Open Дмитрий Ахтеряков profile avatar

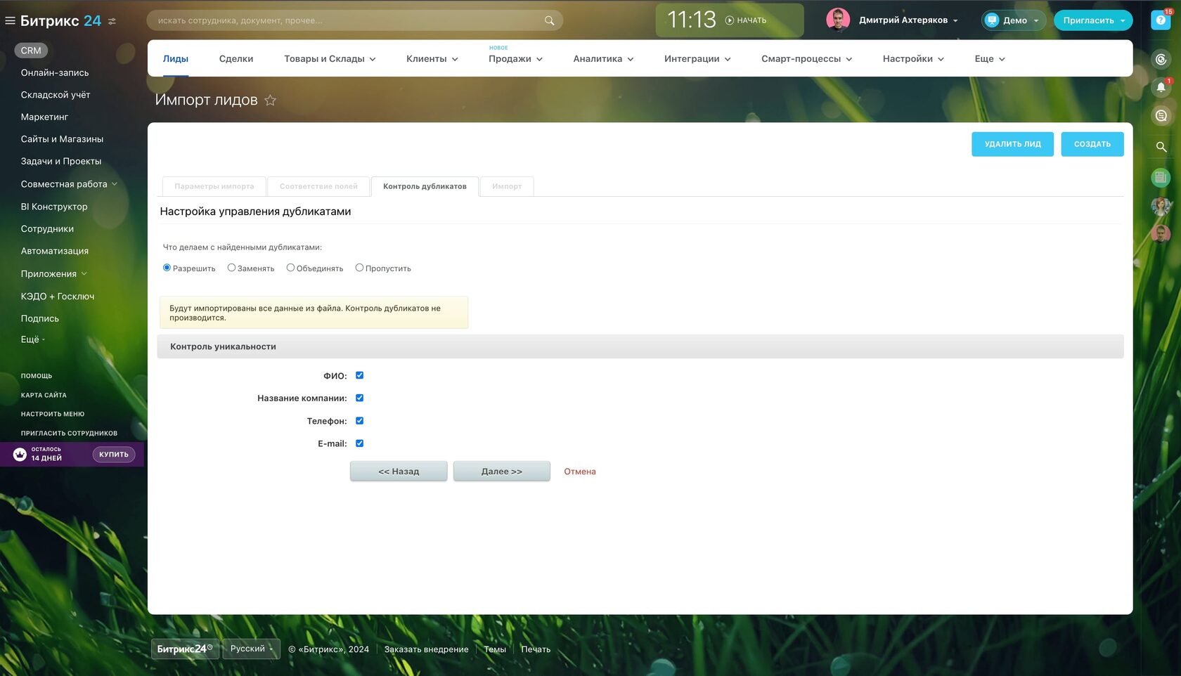coord(838,20)
